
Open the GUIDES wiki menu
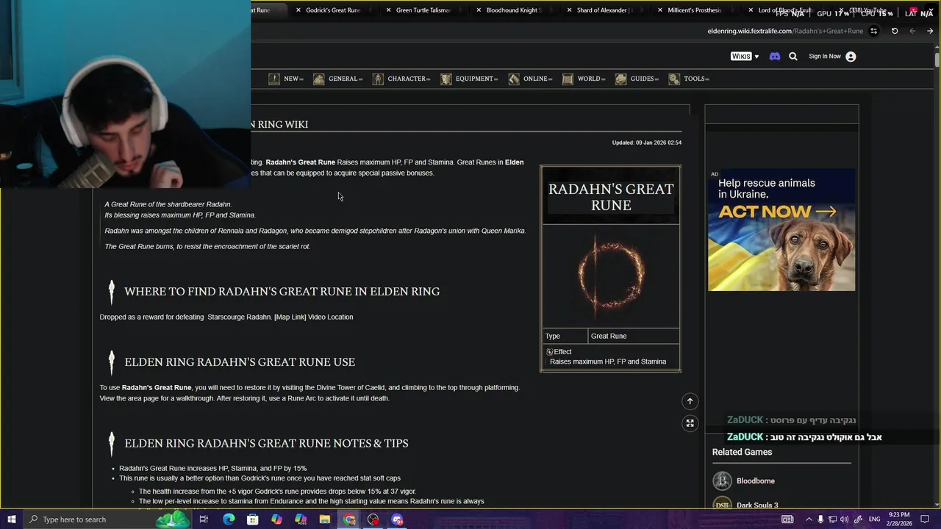coord(637,79)
